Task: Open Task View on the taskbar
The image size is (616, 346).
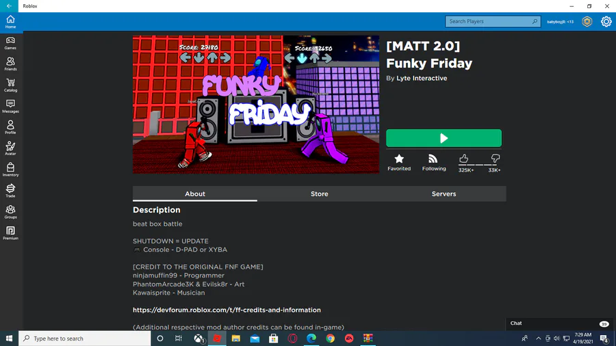Action: [179, 338]
